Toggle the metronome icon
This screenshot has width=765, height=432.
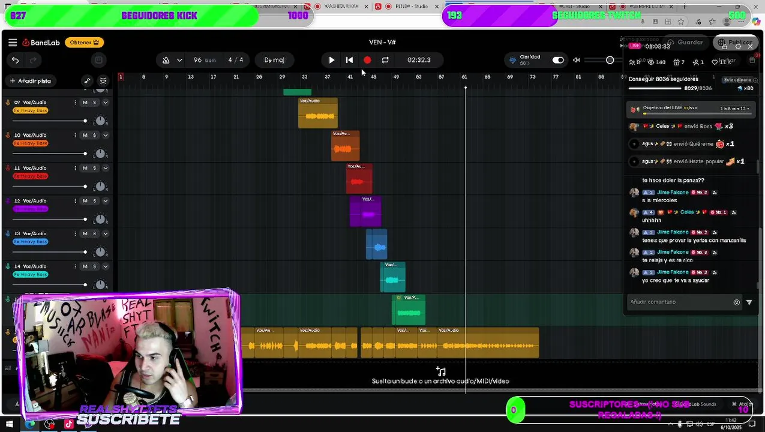pyautogui.click(x=166, y=60)
